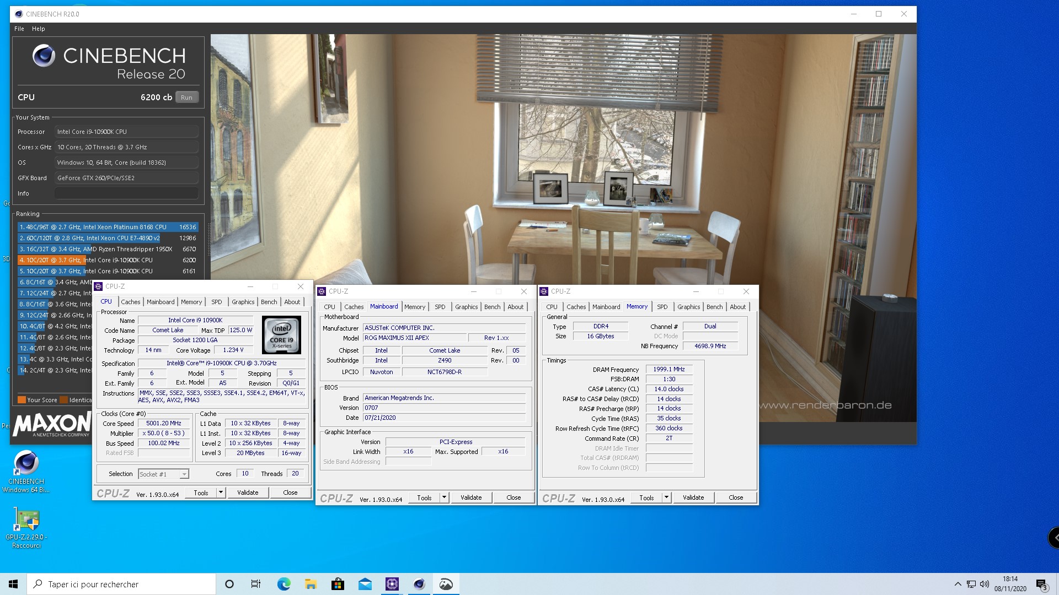
Task: Show hidden tray icons chevron
Action: coord(958,584)
